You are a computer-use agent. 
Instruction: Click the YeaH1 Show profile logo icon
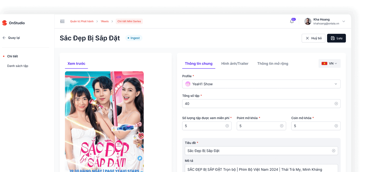pos(188,84)
